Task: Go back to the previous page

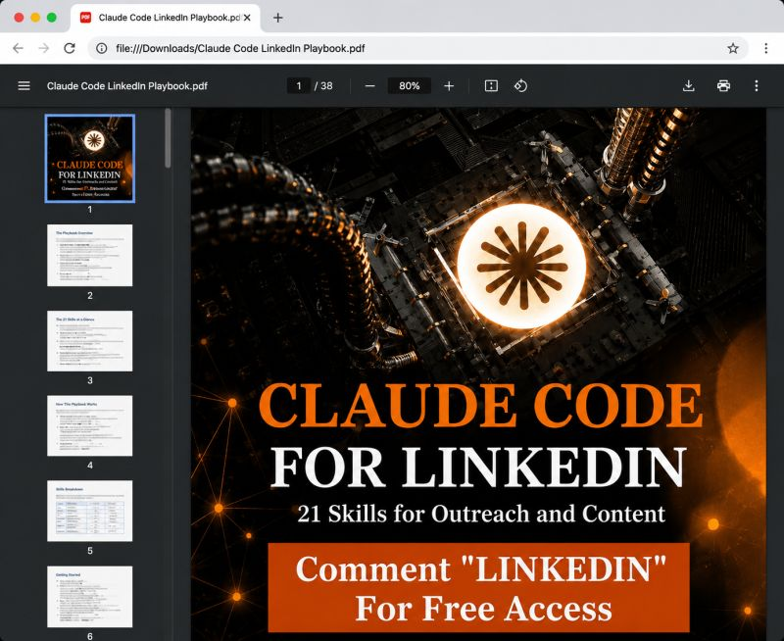Action: [18, 48]
